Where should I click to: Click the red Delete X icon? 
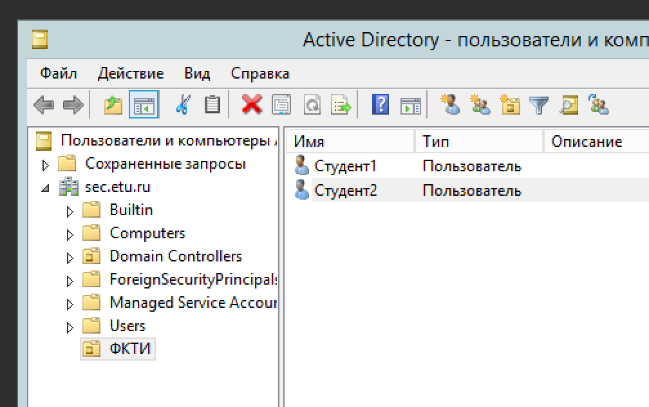(252, 104)
